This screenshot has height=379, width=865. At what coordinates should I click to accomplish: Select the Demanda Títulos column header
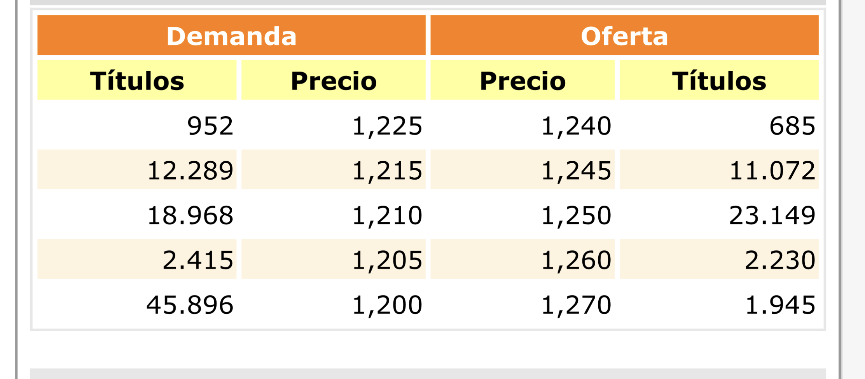137,80
